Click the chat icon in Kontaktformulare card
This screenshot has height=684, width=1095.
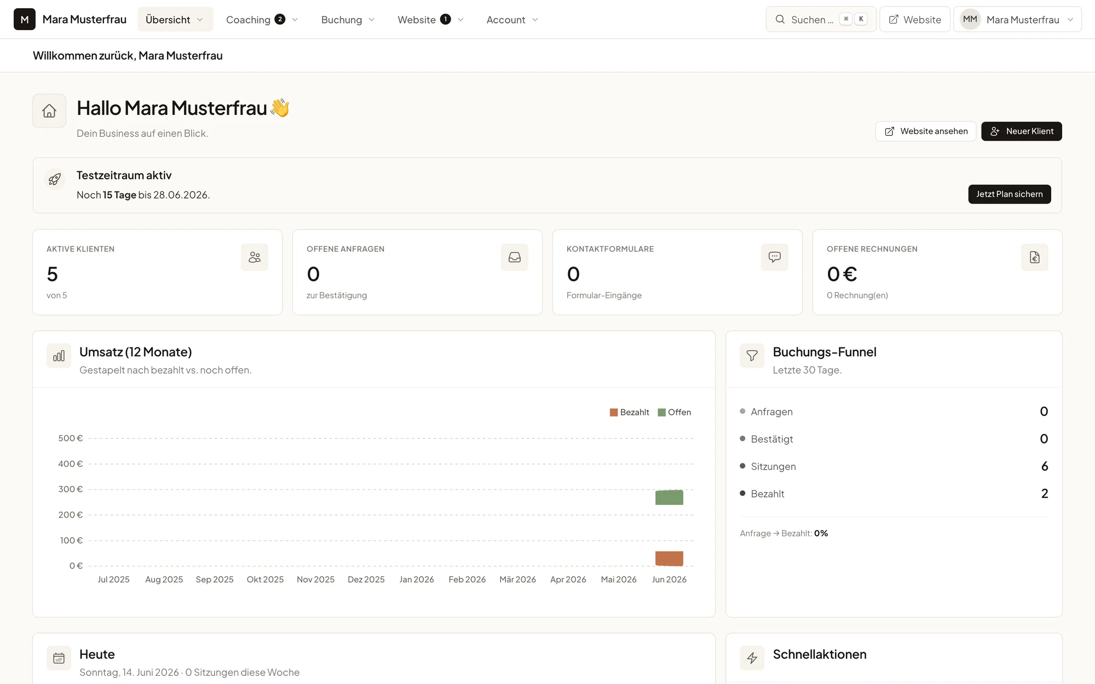tap(775, 257)
